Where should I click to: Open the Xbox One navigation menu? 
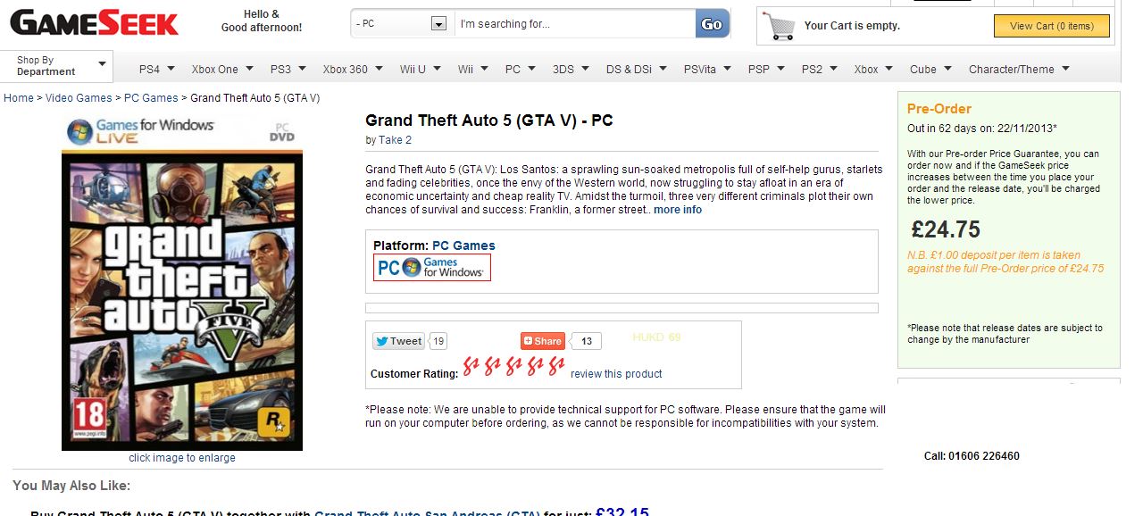click(222, 69)
